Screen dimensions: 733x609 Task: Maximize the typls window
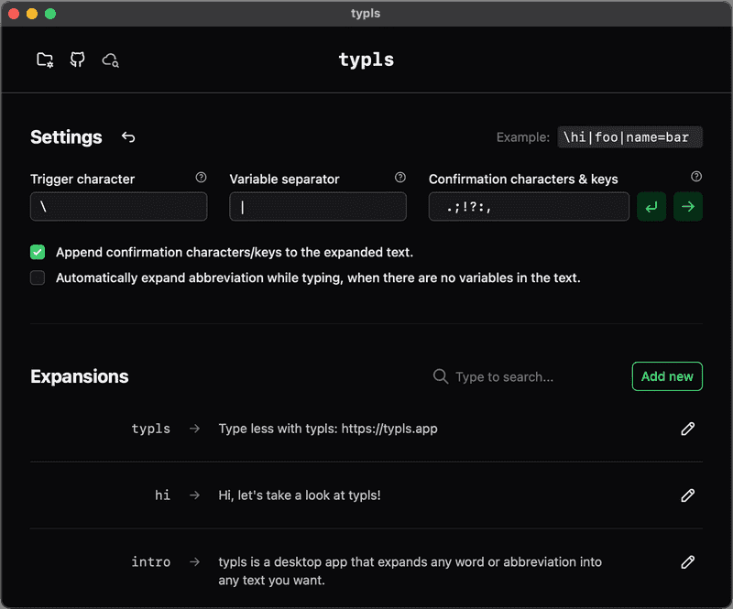click(50, 14)
